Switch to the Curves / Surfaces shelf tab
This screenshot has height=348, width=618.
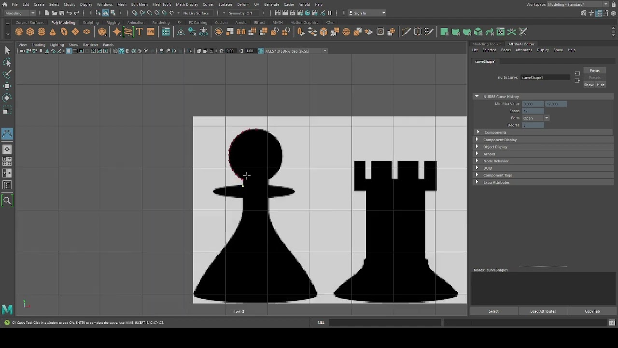(x=29, y=23)
